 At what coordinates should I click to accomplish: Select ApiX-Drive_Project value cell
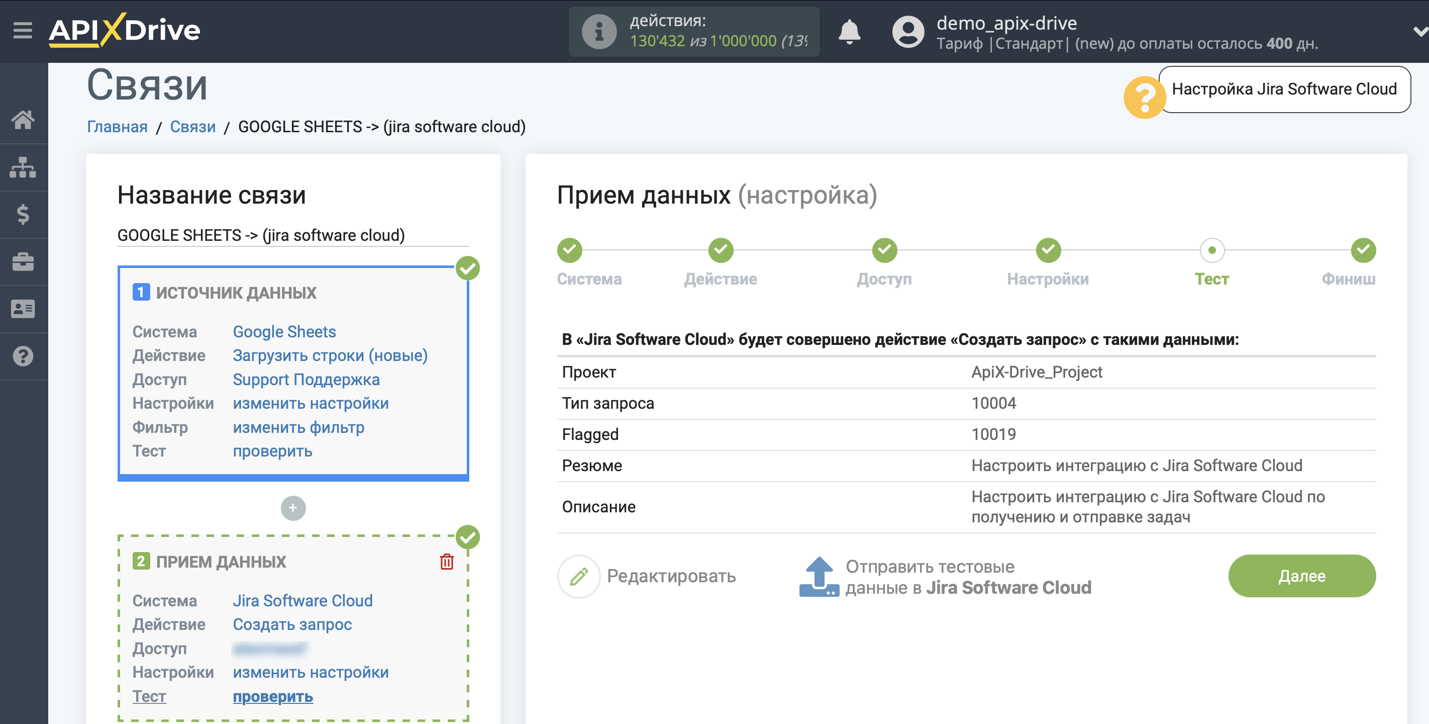point(1036,372)
